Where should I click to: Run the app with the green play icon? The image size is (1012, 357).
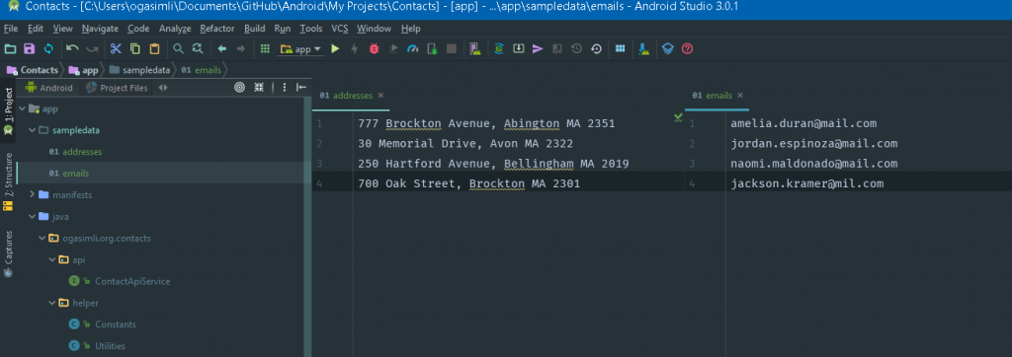pos(335,49)
